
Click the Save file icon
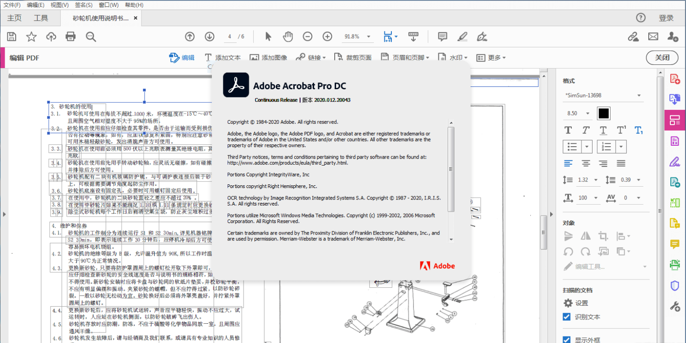(12, 37)
